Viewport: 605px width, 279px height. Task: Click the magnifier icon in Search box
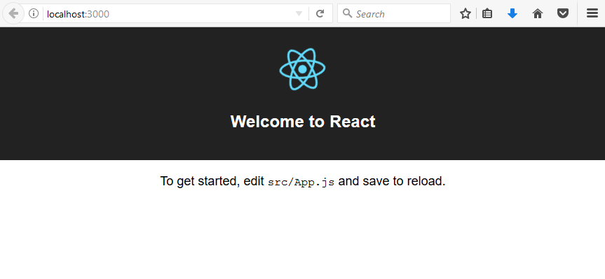click(347, 13)
